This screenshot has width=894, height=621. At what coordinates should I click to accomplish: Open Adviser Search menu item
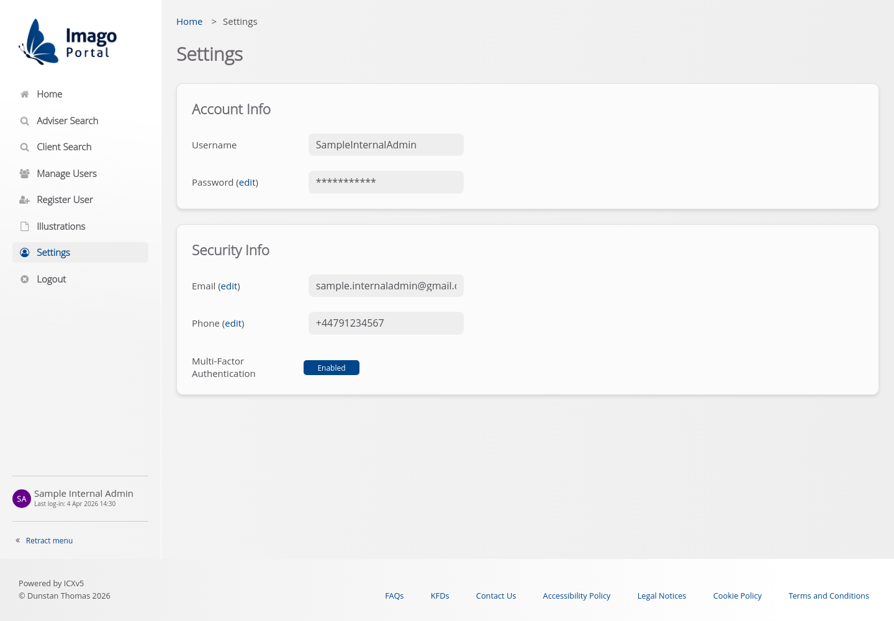point(80,120)
